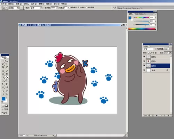The width and height of the screenshot is (174, 139).
Task: Hide the 背景 layer with its eye icon
Action: pos(144,70)
